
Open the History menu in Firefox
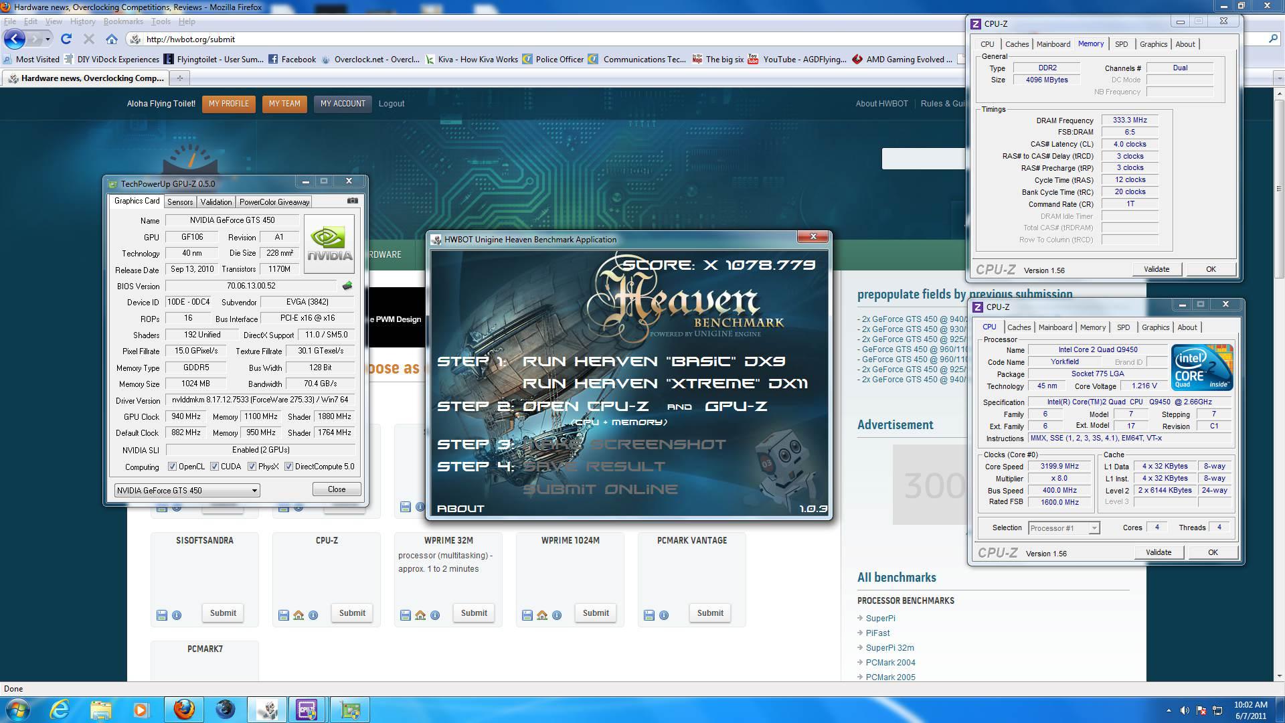point(82,21)
